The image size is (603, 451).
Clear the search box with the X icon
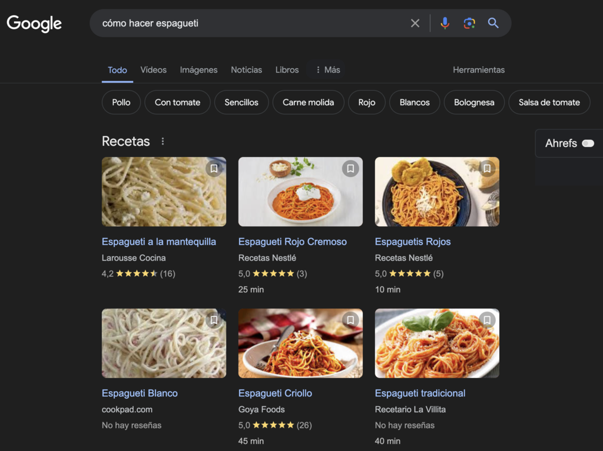point(415,23)
